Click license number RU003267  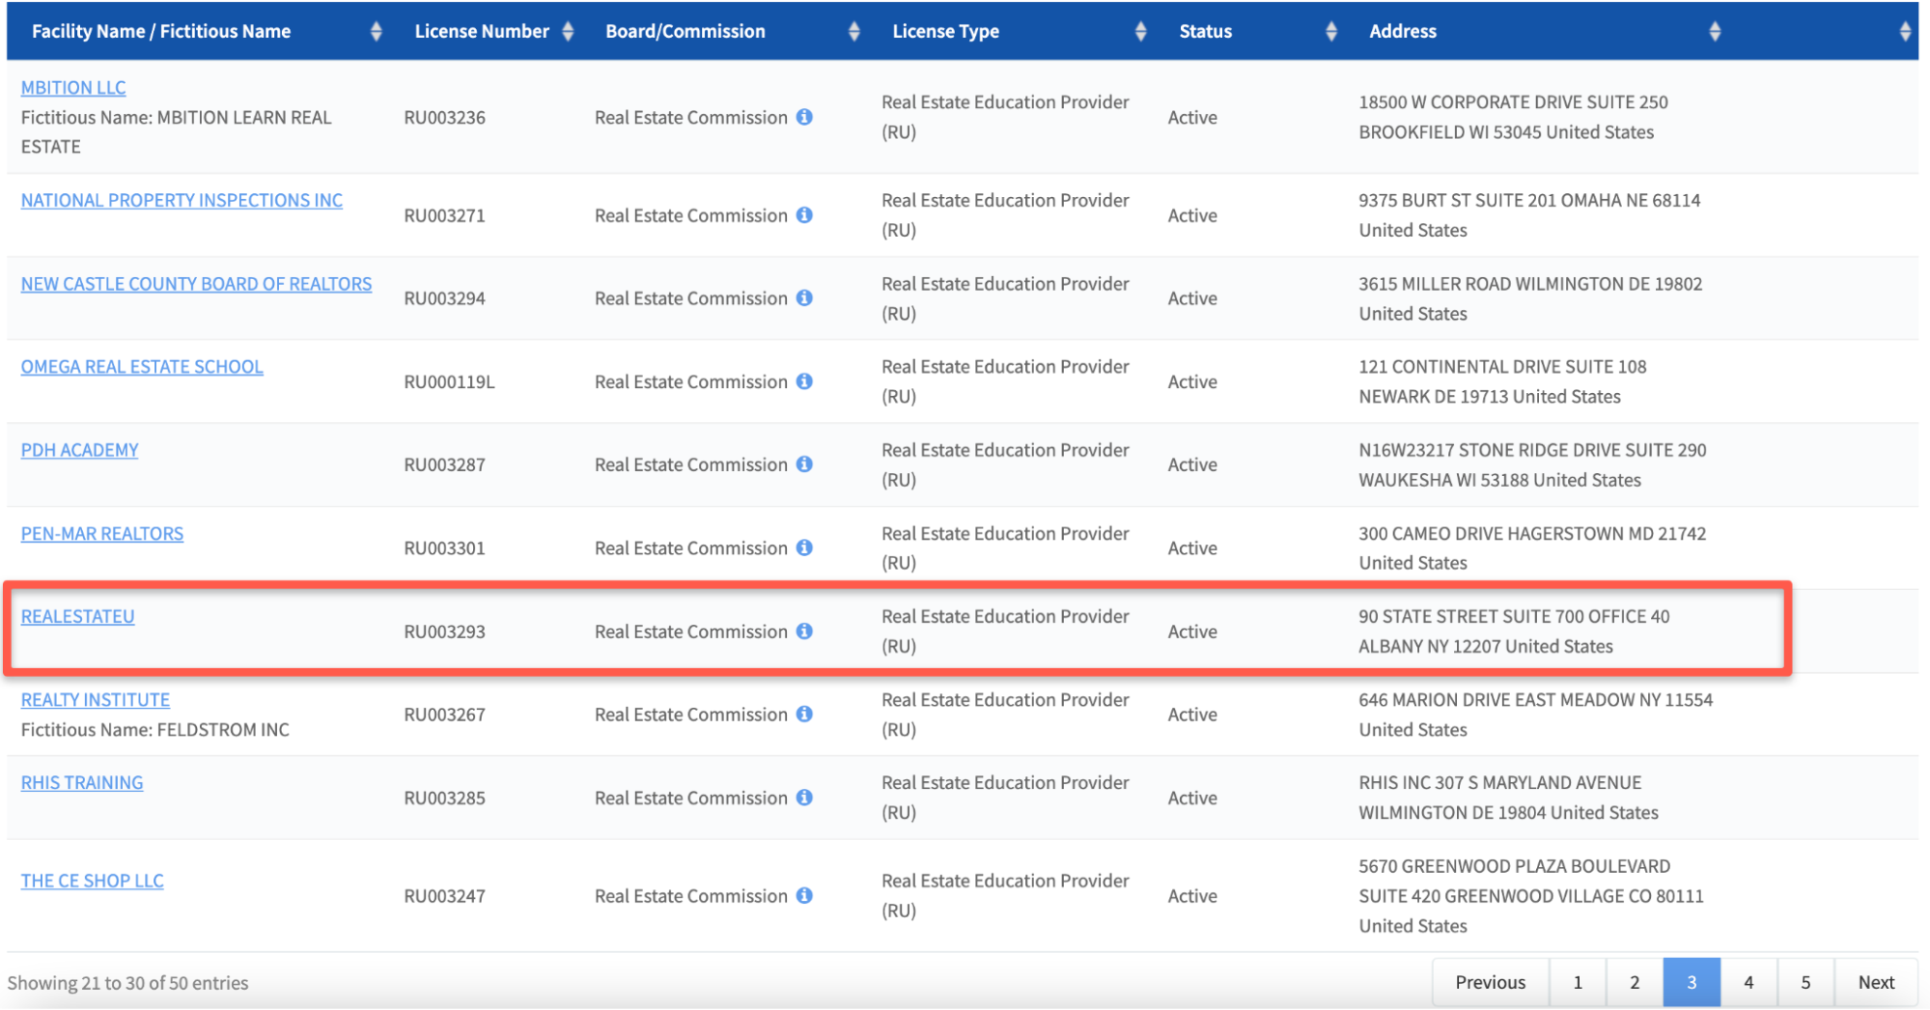[444, 715]
